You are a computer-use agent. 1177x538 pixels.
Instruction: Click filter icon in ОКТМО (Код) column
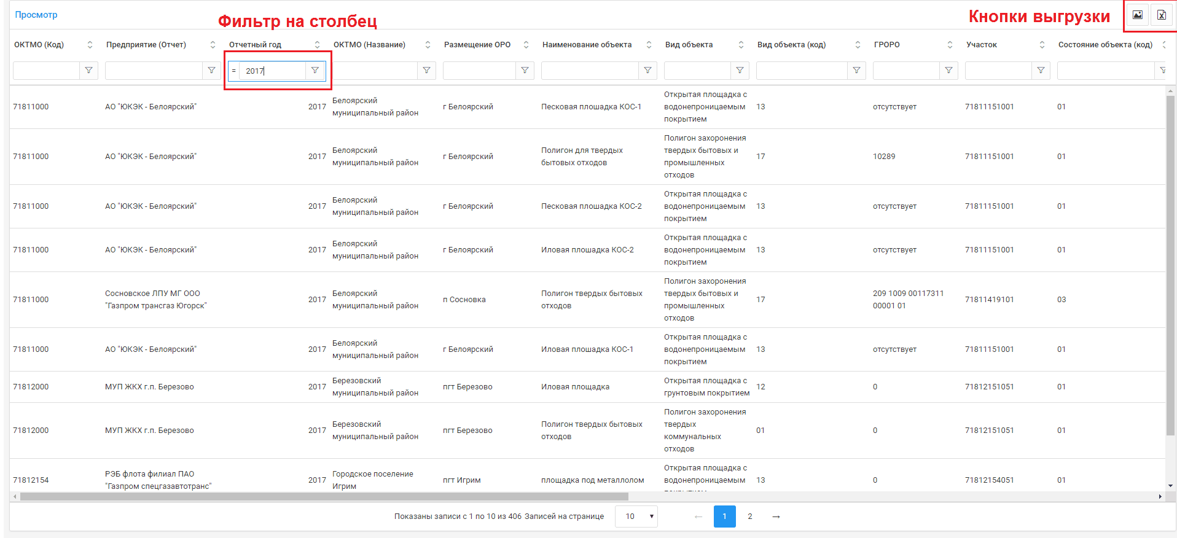click(x=88, y=71)
